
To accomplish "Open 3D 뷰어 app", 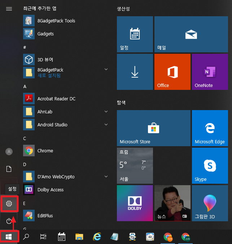I will click(x=65, y=60).
